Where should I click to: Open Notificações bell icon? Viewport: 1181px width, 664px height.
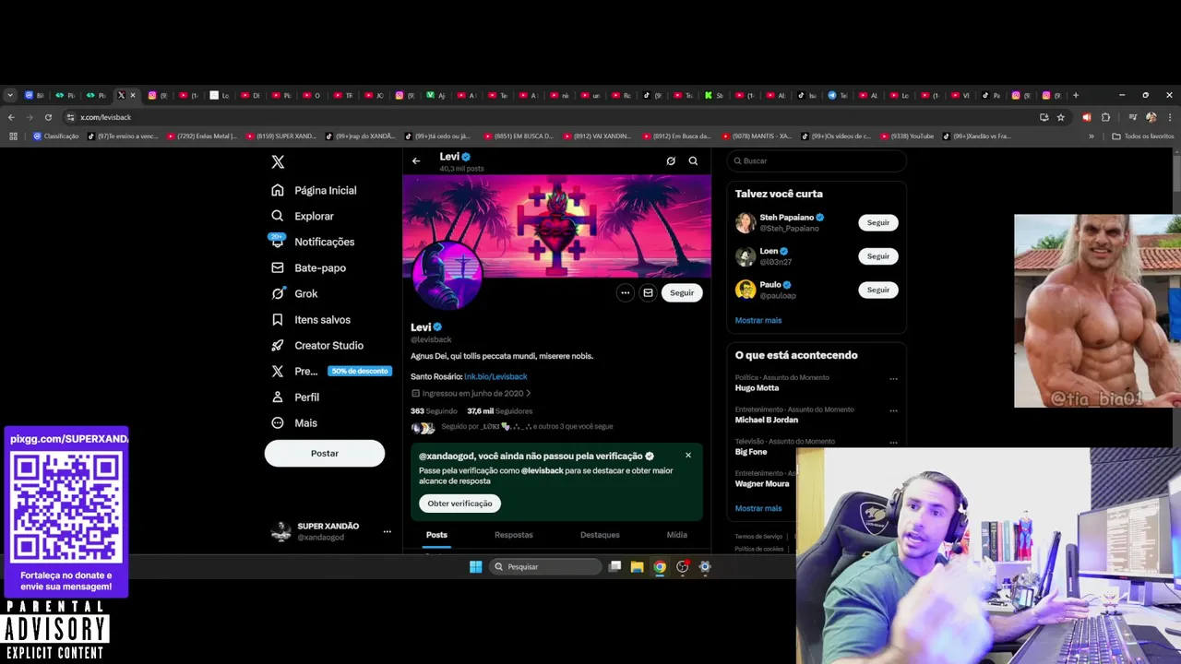pyautogui.click(x=278, y=242)
